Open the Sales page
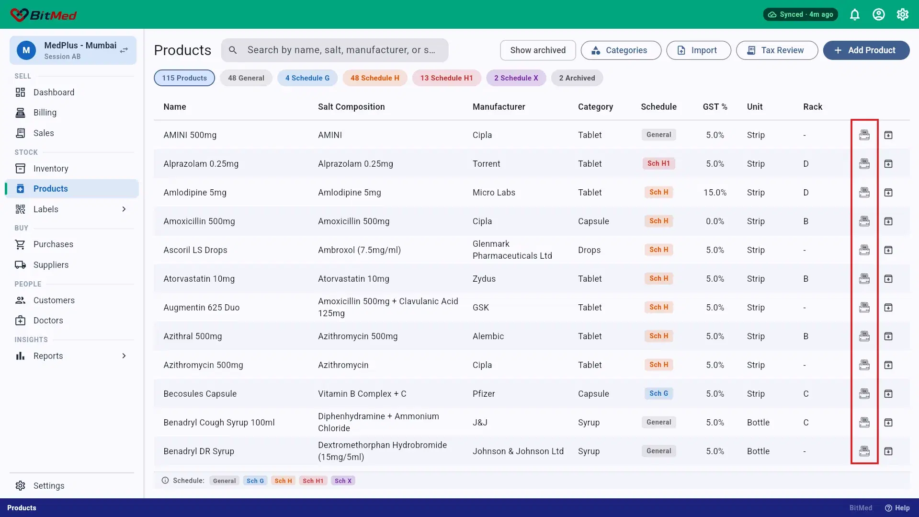The height and width of the screenshot is (517, 919). 72,133
